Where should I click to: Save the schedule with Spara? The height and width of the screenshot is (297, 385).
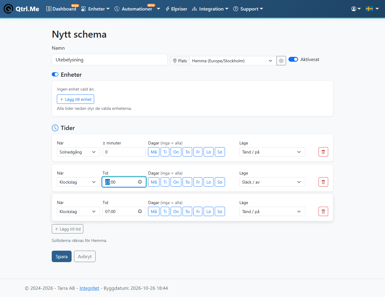click(62, 256)
